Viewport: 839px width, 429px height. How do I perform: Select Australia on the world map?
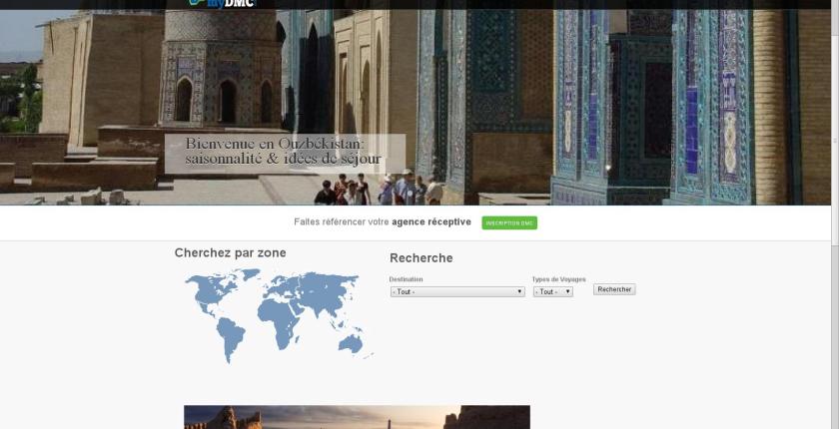(x=351, y=344)
